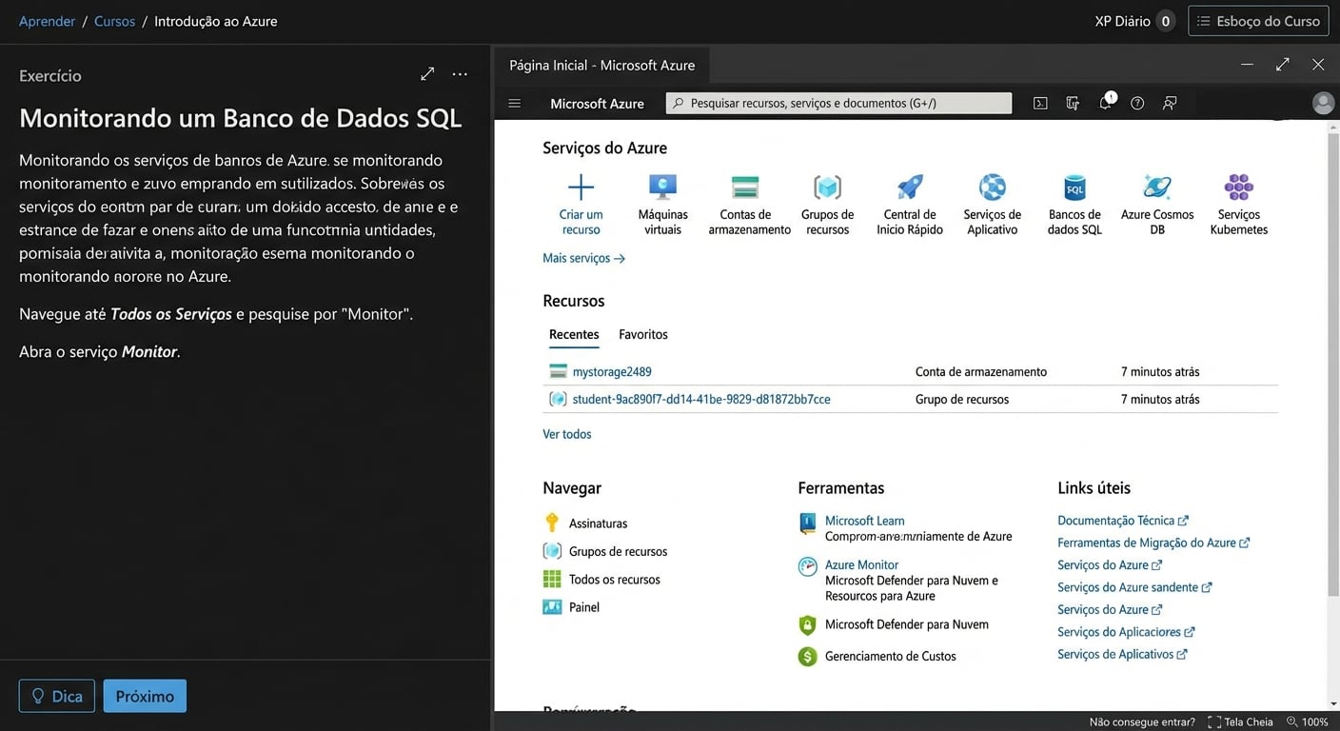This screenshot has width=1340, height=731.
Task: Open Painel under Navegar
Action: click(x=584, y=606)
